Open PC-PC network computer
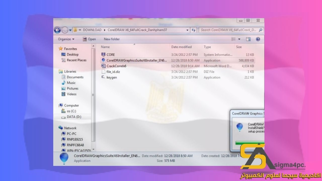This screenshot has width=322, height=181. pyautogui.click(x=71, y=134)
